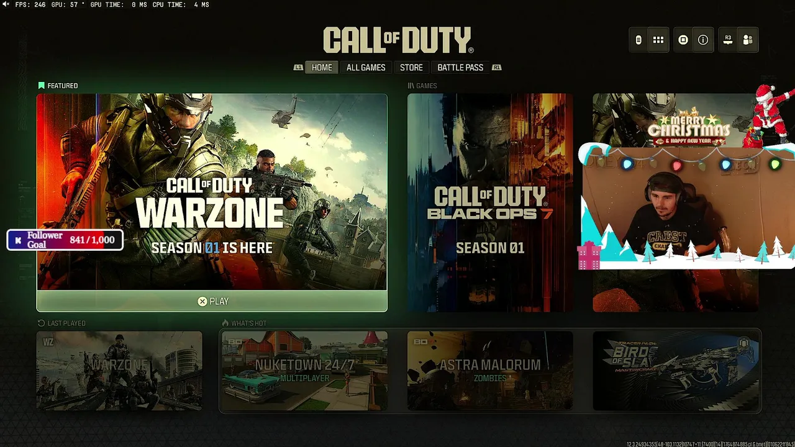Click the BO badge on Astra Malorum tile

click(x=420, y=341)
